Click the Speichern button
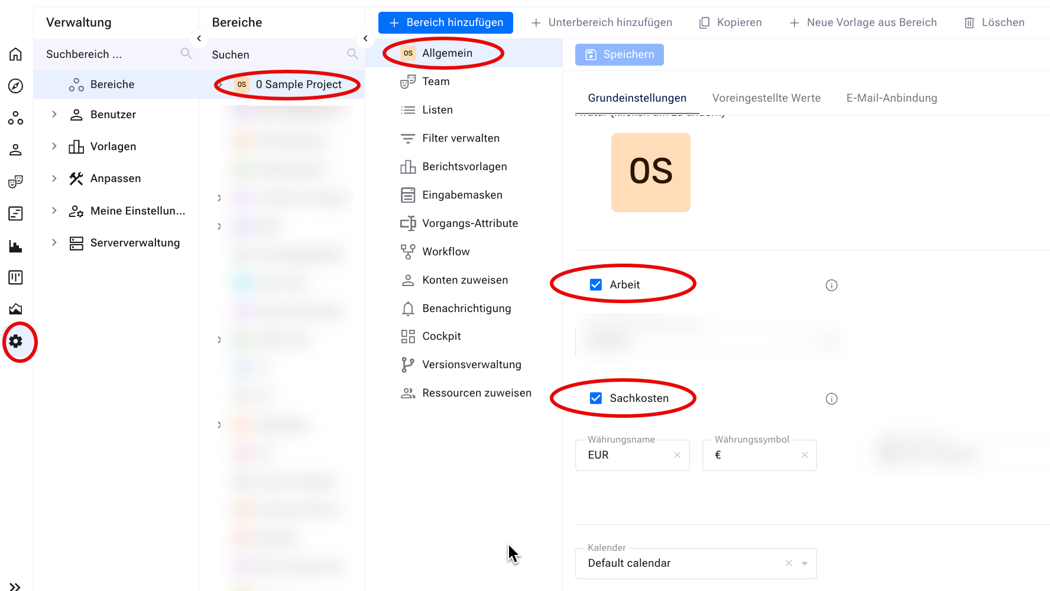Image resolution: width=1050 pixels, height=591 pixels. point(619,54)
